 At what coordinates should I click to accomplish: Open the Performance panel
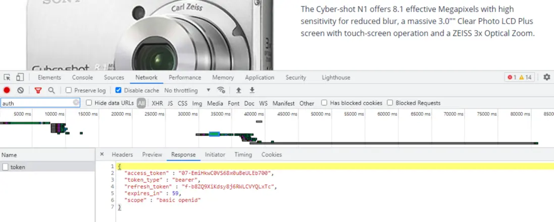click(185, 78)
